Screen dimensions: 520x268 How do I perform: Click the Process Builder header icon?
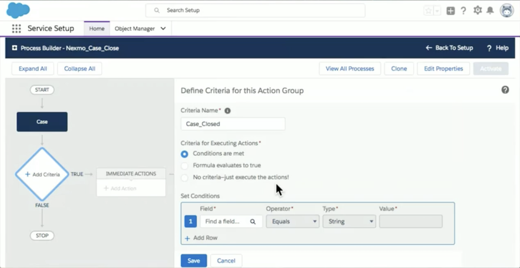[x=15, y=48]
